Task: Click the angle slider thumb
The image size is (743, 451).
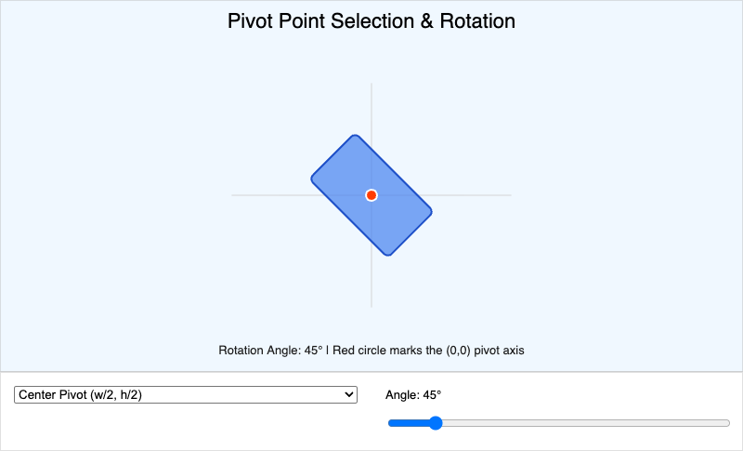Action: point(436,423)
